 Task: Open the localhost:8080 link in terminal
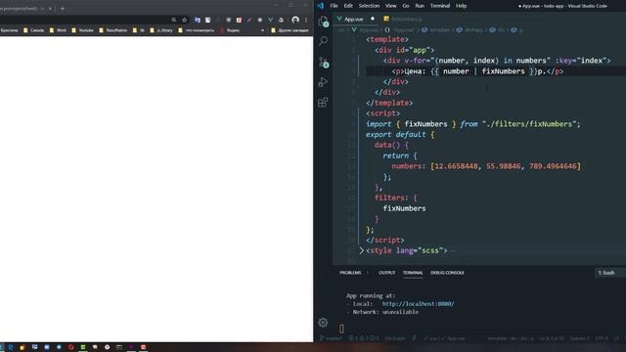[418, 304]
